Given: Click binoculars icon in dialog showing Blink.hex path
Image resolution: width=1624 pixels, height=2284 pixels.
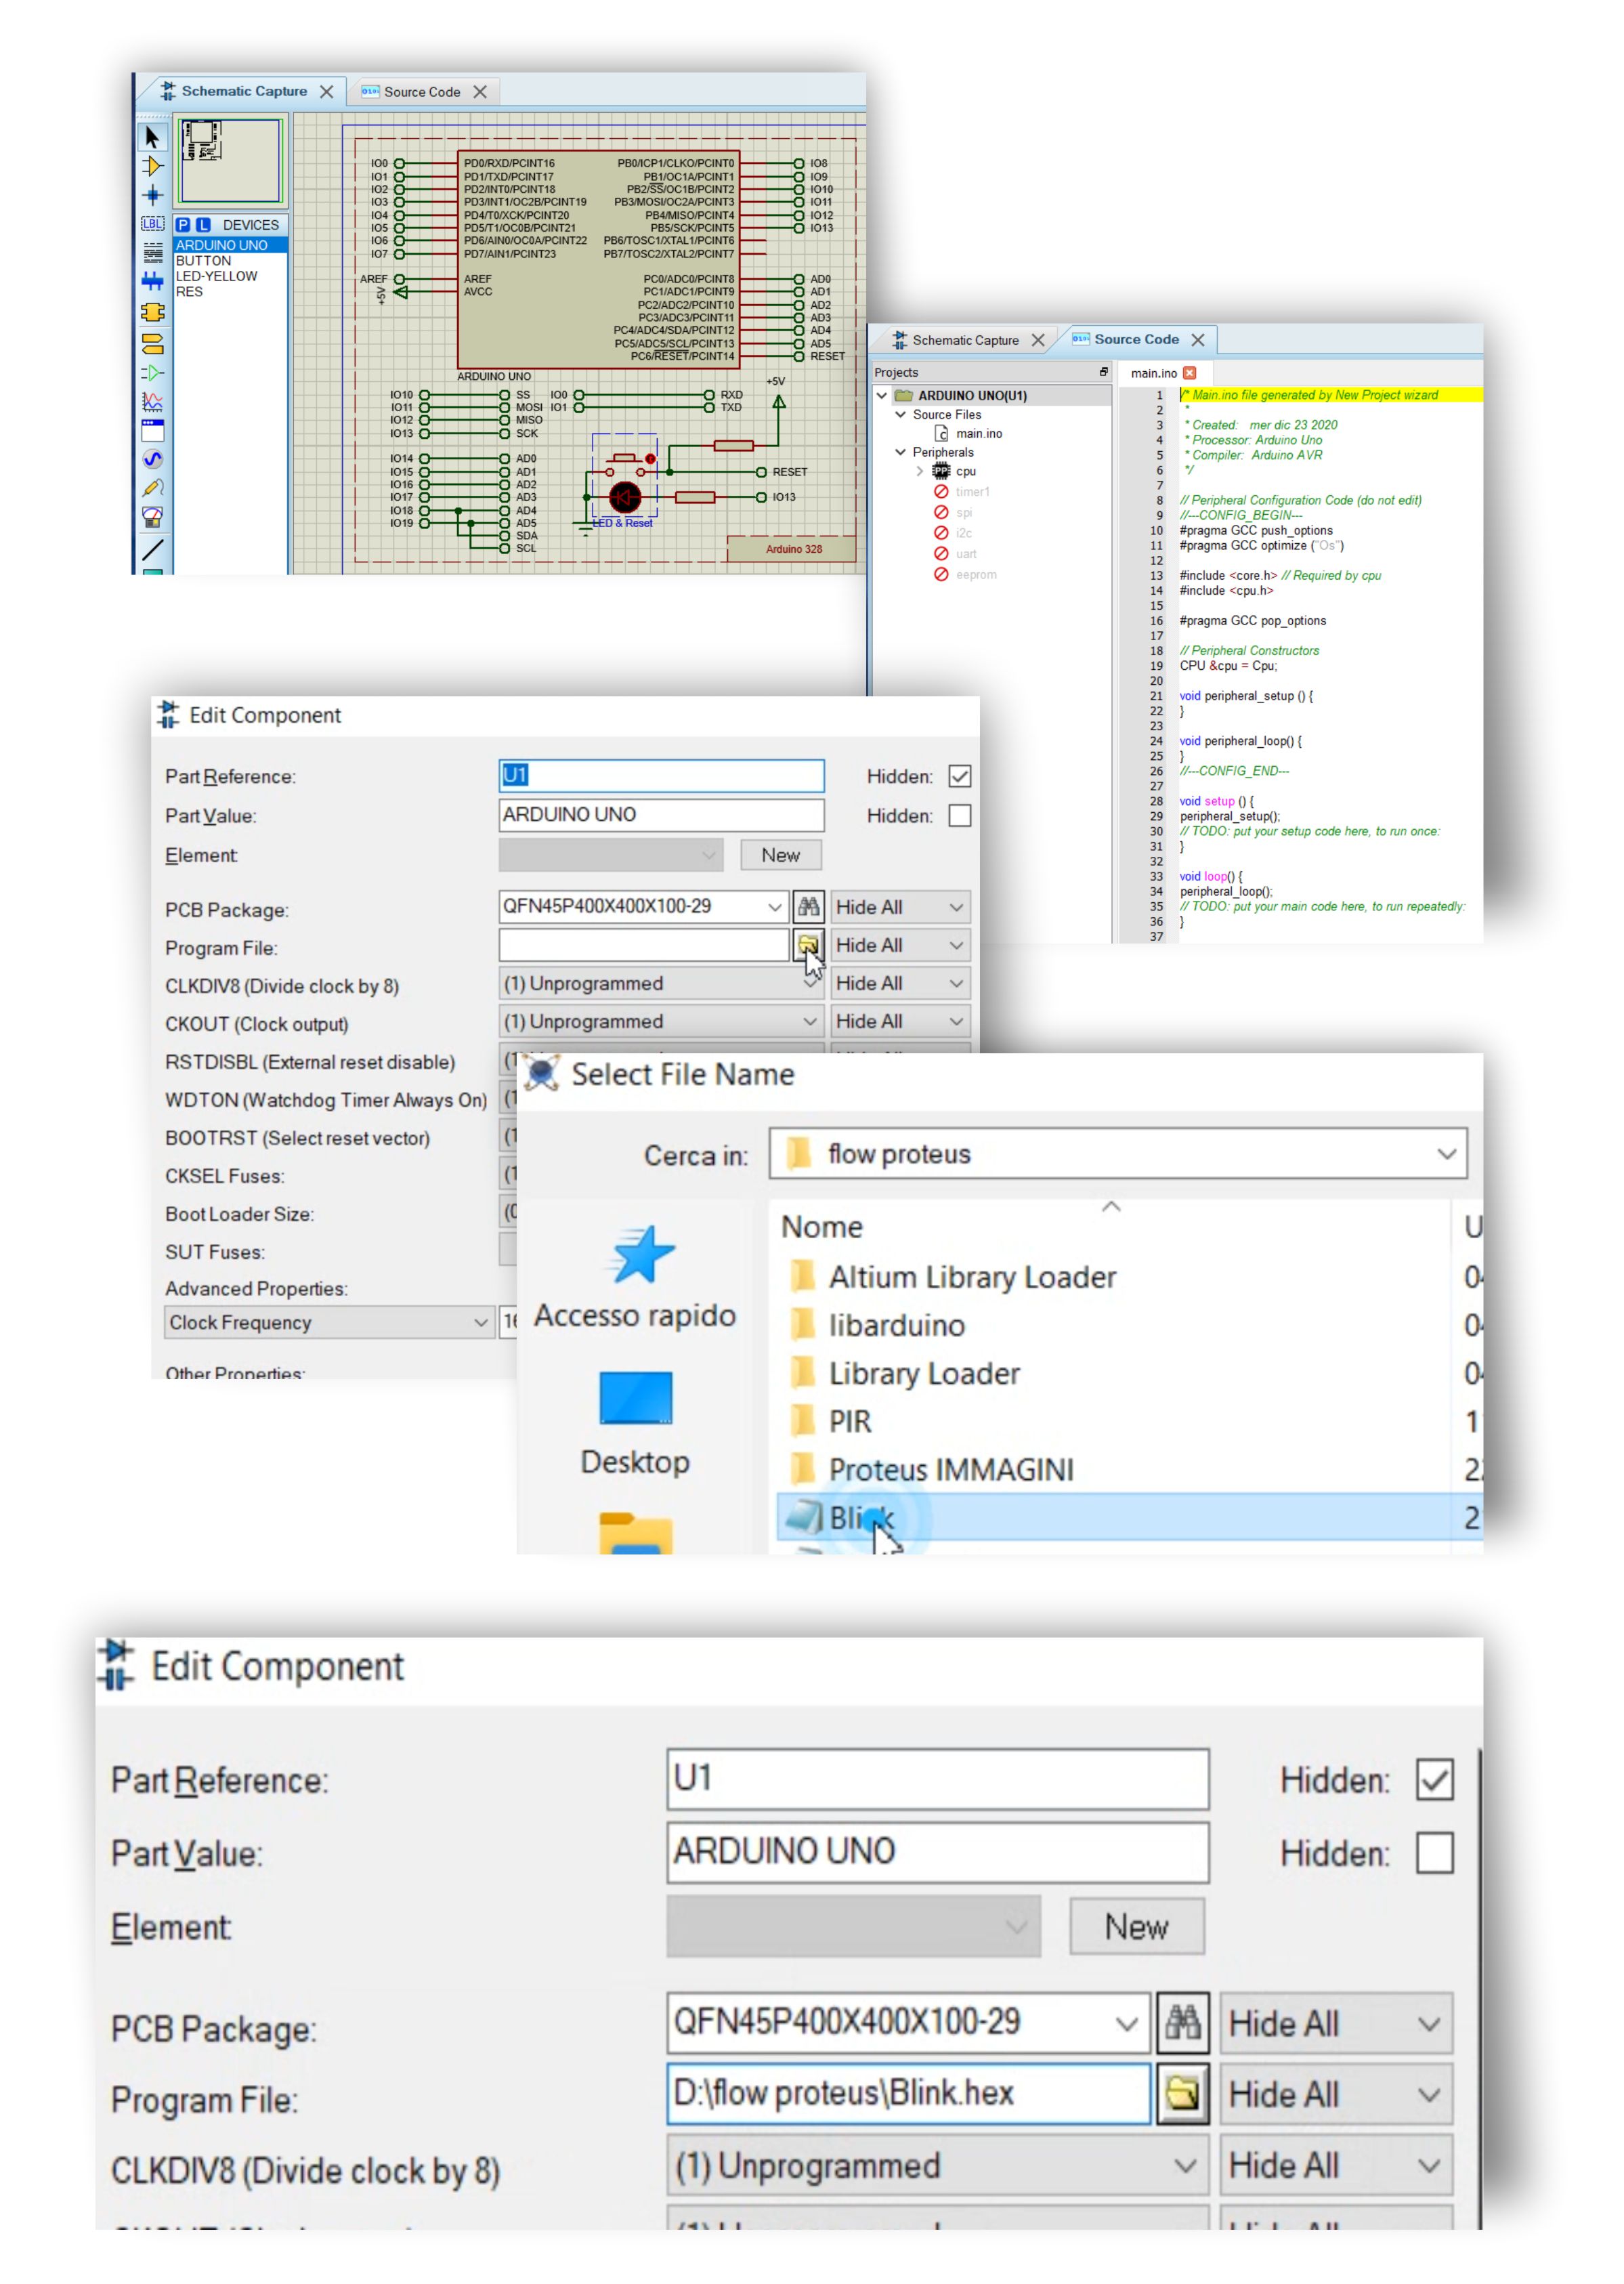Looking at the screenshot, I should pyautogui.click(x=1182, y=2023).
